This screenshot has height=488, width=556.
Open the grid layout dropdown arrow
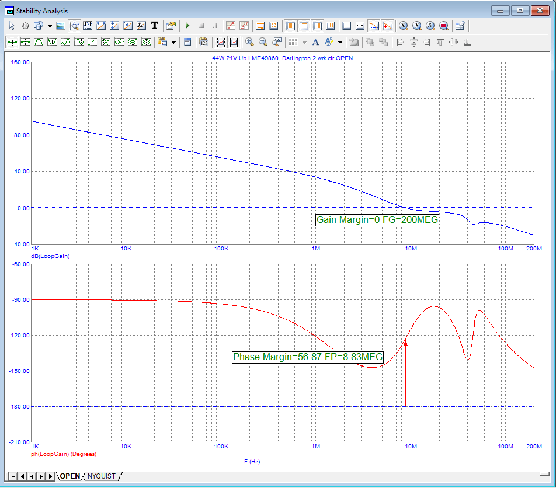(x=304, y=42)
